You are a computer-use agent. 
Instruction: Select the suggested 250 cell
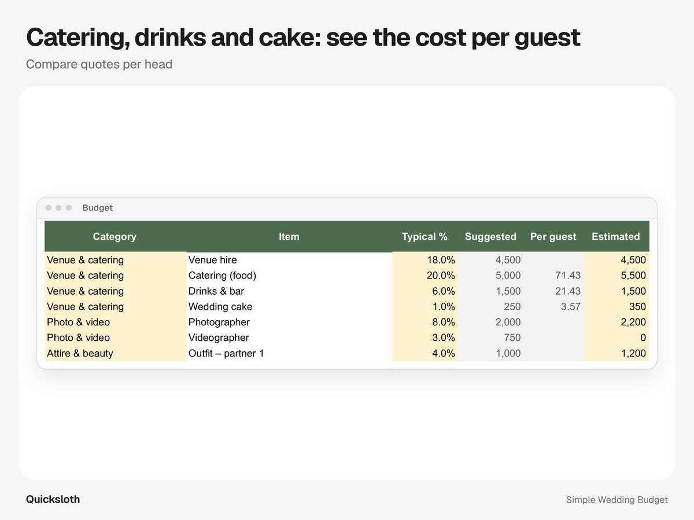(490, 307)
